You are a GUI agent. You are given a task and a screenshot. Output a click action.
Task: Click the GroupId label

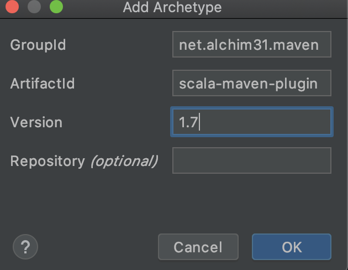tap(38, 45)
